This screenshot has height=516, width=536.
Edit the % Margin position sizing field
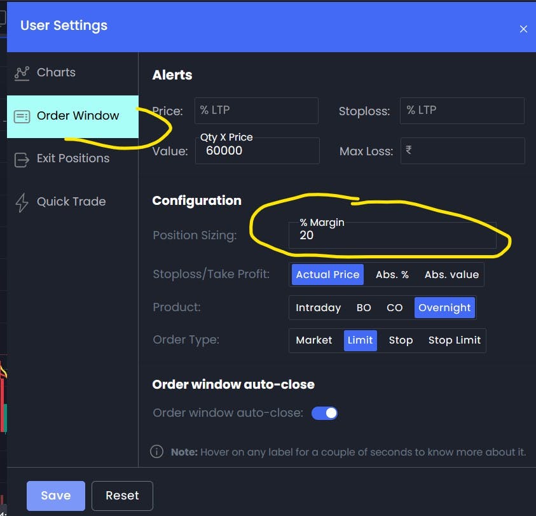pyautogui.click(x=392, y=235)
